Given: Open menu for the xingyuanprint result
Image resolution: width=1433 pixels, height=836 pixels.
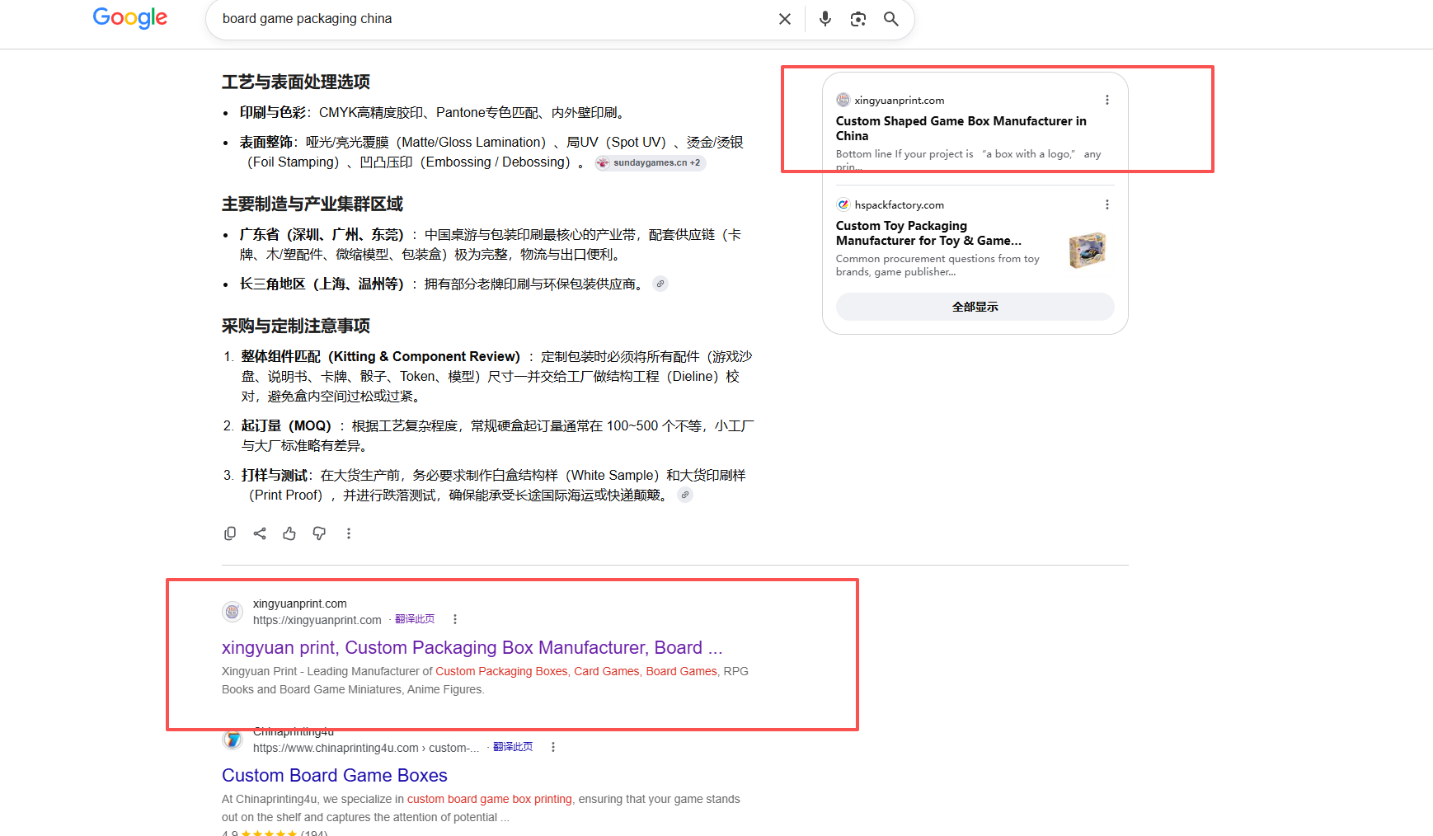Looking at the screenshot, I should click(x=455, y=619).
